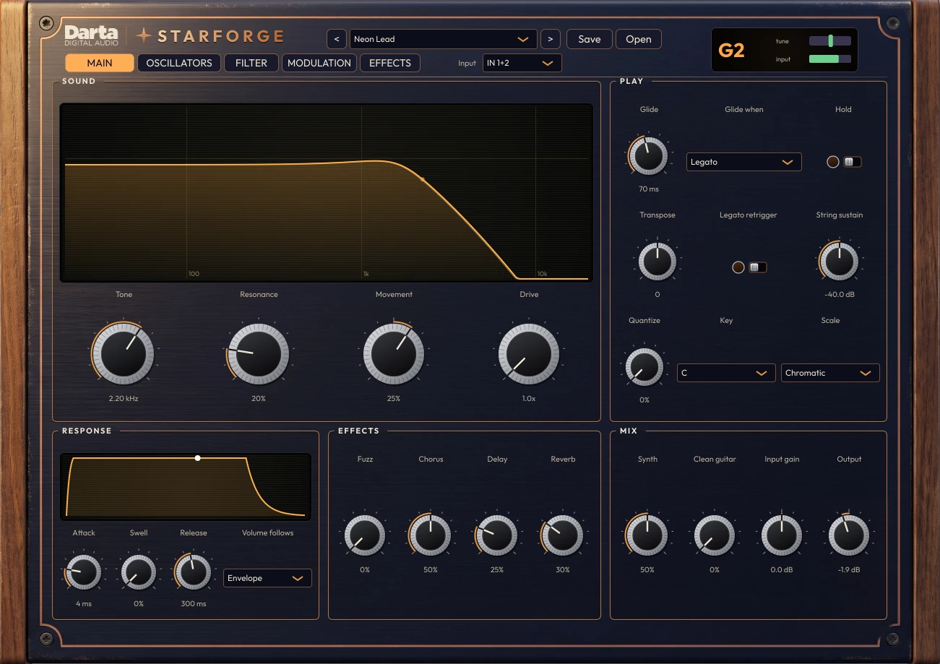Click the 4 ms Attack value
Screen dimensions: 940x664
[84, 604]
